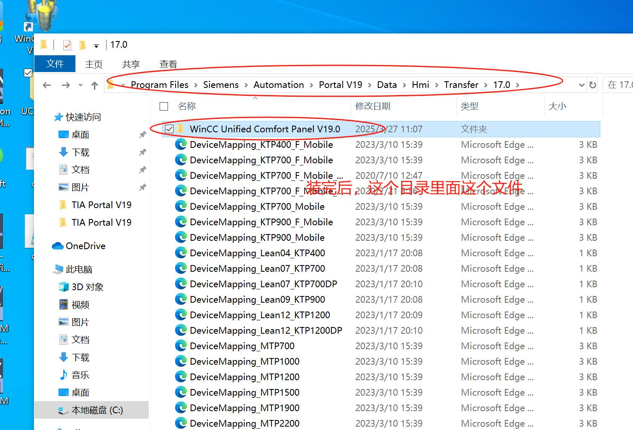
Task: Click the Edge icon of DeviceMapping_MTP2200
Action: coord(181,424)
